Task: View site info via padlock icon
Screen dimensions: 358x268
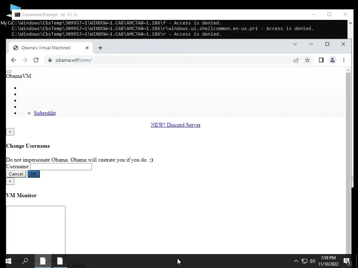Action: coord(50,60)
